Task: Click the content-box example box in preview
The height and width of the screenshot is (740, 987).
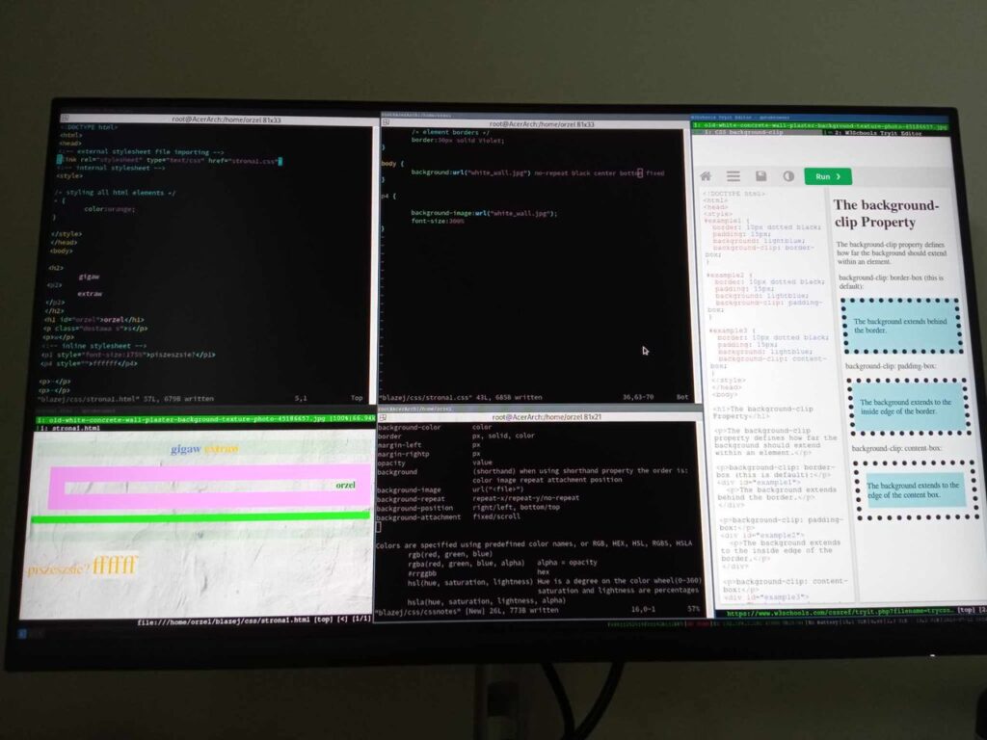Action: (909, 489)
